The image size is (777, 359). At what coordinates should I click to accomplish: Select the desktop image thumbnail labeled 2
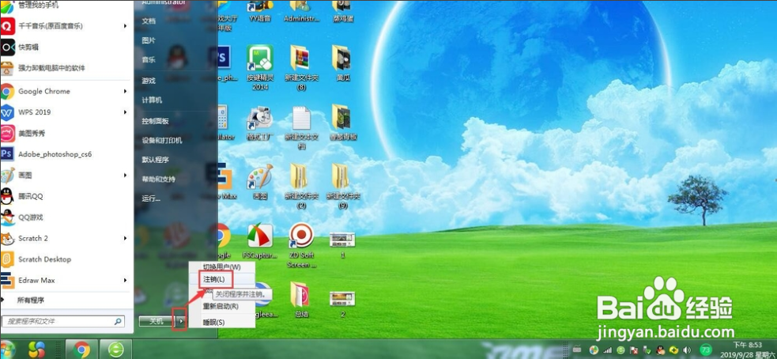(x=342, y=304)
